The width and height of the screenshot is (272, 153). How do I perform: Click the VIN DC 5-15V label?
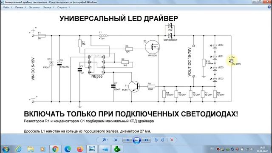point(33,69)
